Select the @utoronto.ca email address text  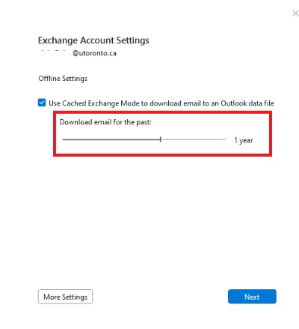(94, 53)
